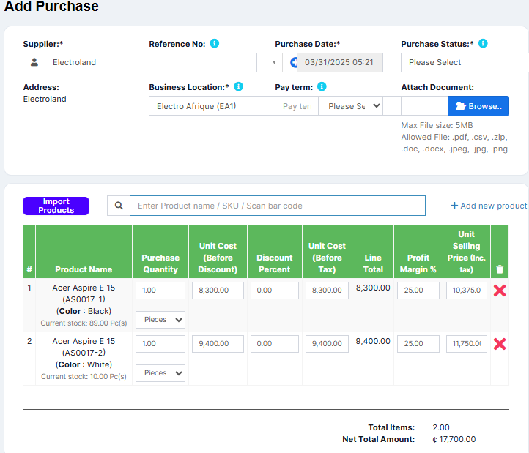Click the Pay term number field
The image size is (529, 453).
pyautogui.click(x=297, y=106)
